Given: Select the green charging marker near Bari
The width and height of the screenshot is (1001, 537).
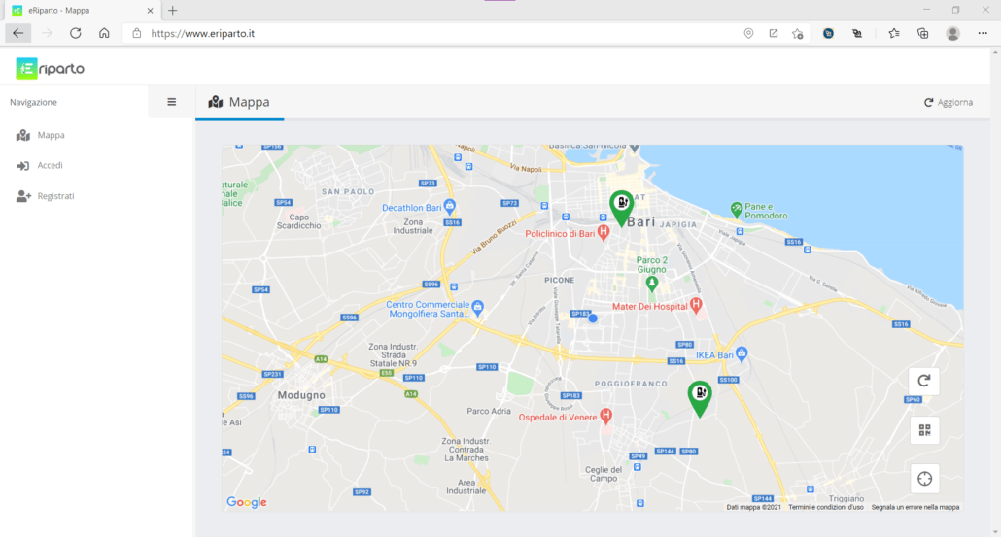Looking at the screenshot, I should 621,208.
